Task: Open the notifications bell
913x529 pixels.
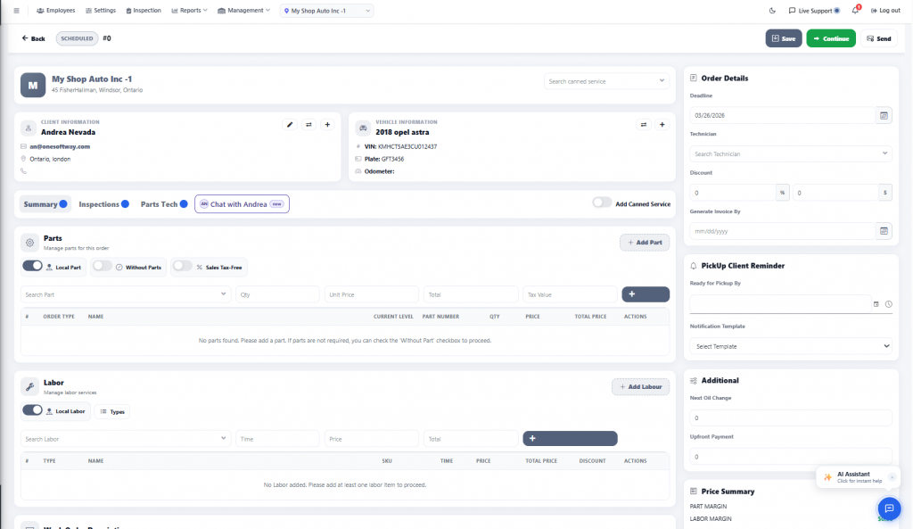Action: [x=854, y=11]
